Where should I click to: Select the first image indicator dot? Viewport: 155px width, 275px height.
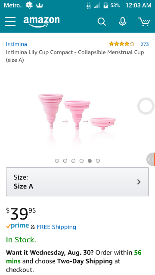click(57, 161)
